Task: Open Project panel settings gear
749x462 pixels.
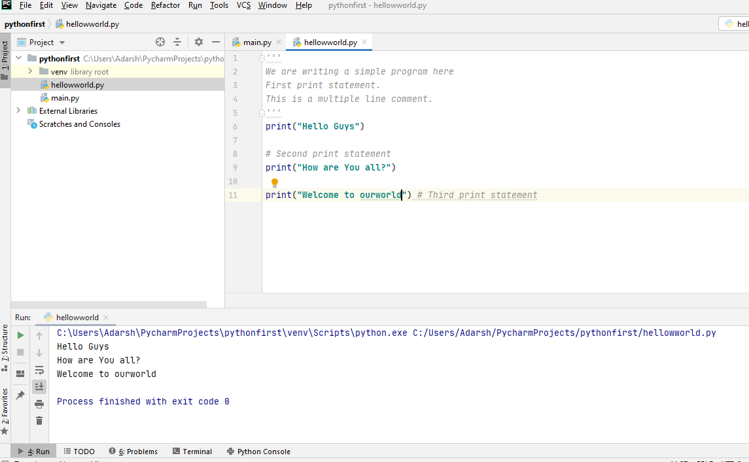Action: (199, 42)
